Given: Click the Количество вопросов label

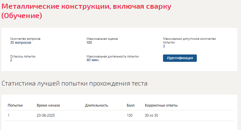Looking at the screenshot, I should 25,39.
